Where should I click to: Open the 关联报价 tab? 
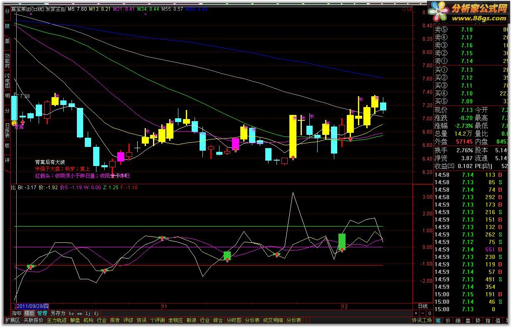coord(33,320)
